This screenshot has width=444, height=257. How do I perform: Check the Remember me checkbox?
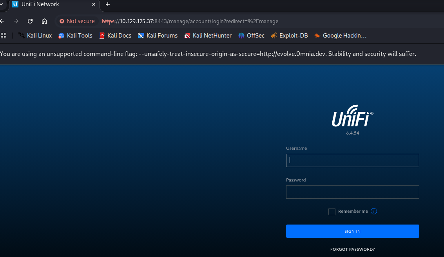(x=332, y=212)
